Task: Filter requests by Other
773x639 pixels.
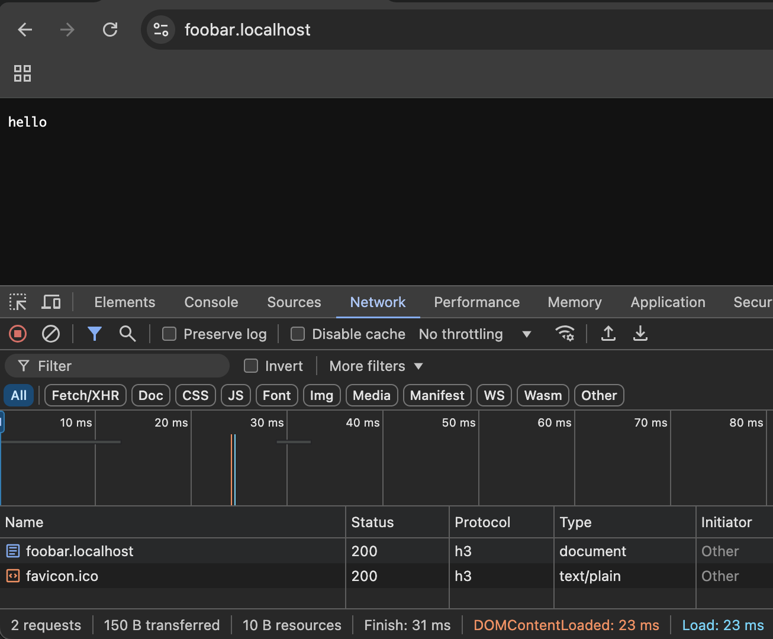Action: click(x=599, y=395)
